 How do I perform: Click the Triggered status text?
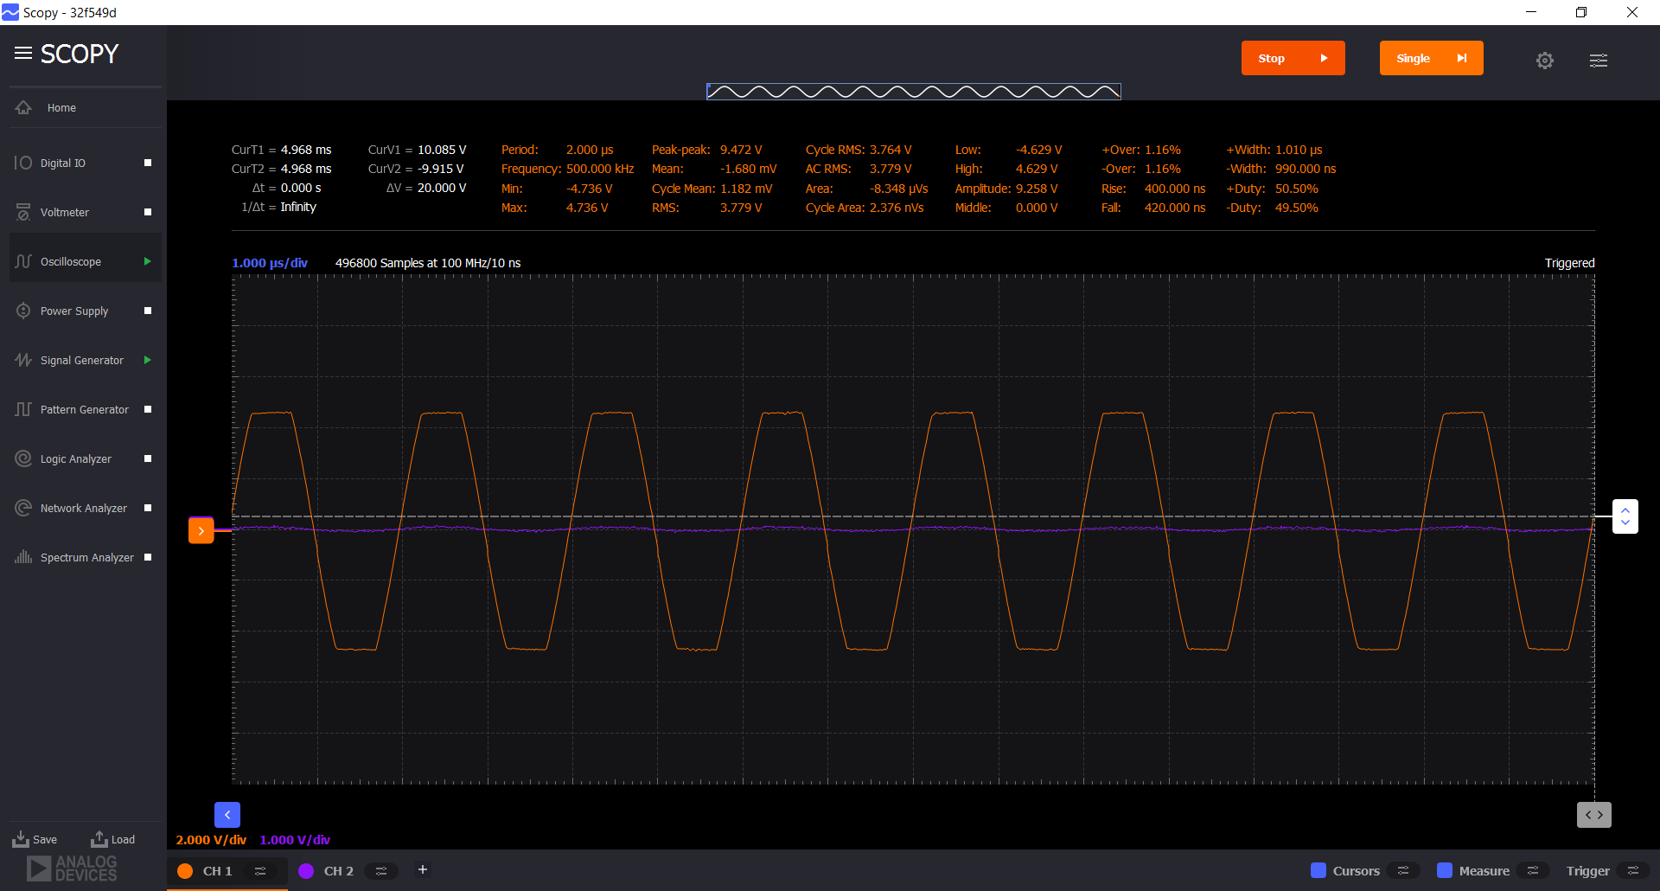point(1570,263)
